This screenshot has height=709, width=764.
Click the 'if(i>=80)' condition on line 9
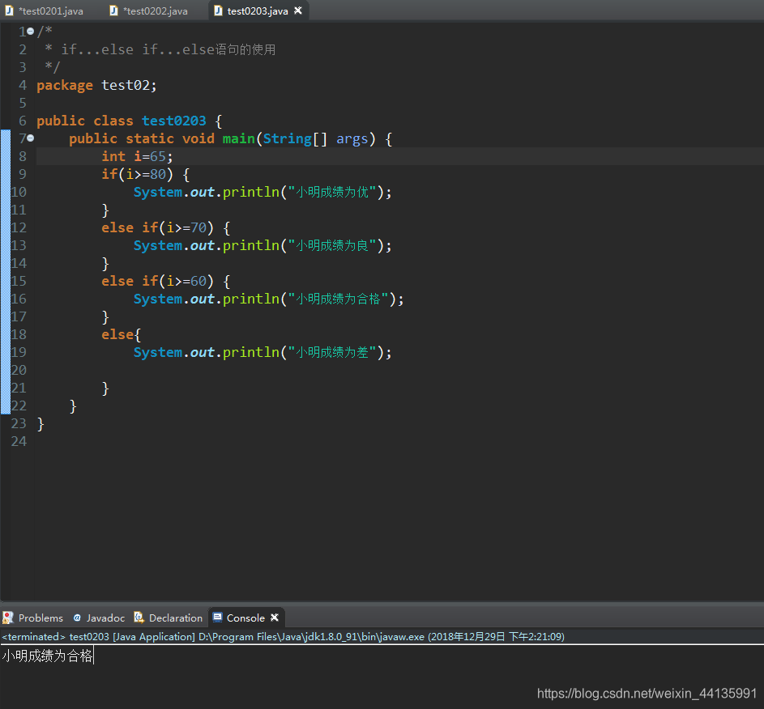tap(137, 174)
